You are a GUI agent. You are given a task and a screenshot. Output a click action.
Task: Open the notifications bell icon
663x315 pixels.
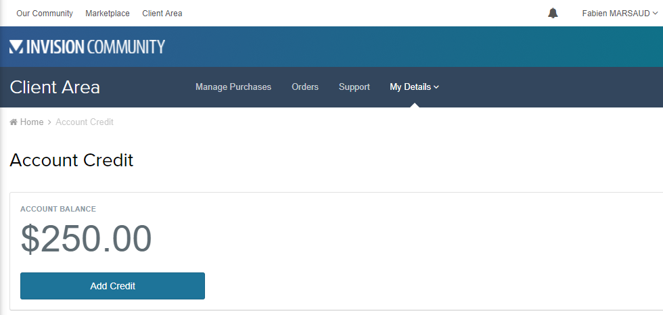point(553,14)
